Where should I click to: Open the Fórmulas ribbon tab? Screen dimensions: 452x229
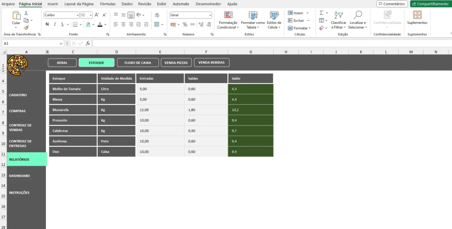point(108,4)
